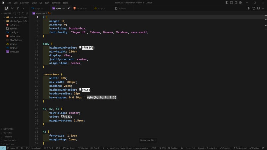
Task: Collapse all folders in explorer
Action: coord(27,13)
